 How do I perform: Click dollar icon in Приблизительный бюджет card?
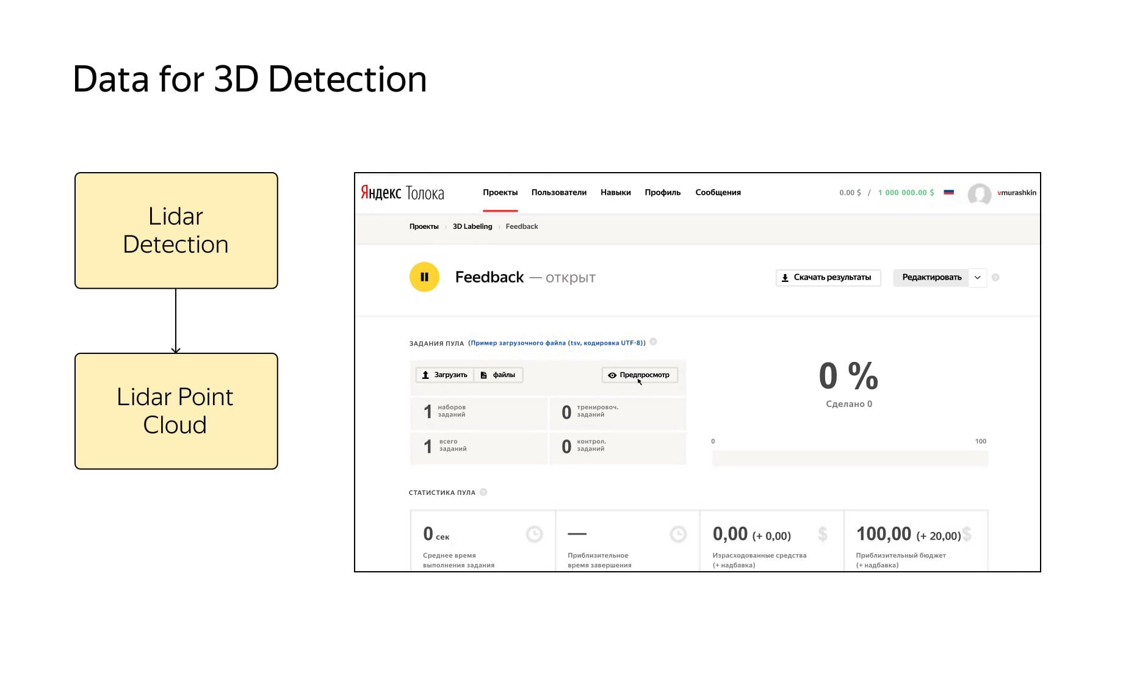(x=967, y=535)
